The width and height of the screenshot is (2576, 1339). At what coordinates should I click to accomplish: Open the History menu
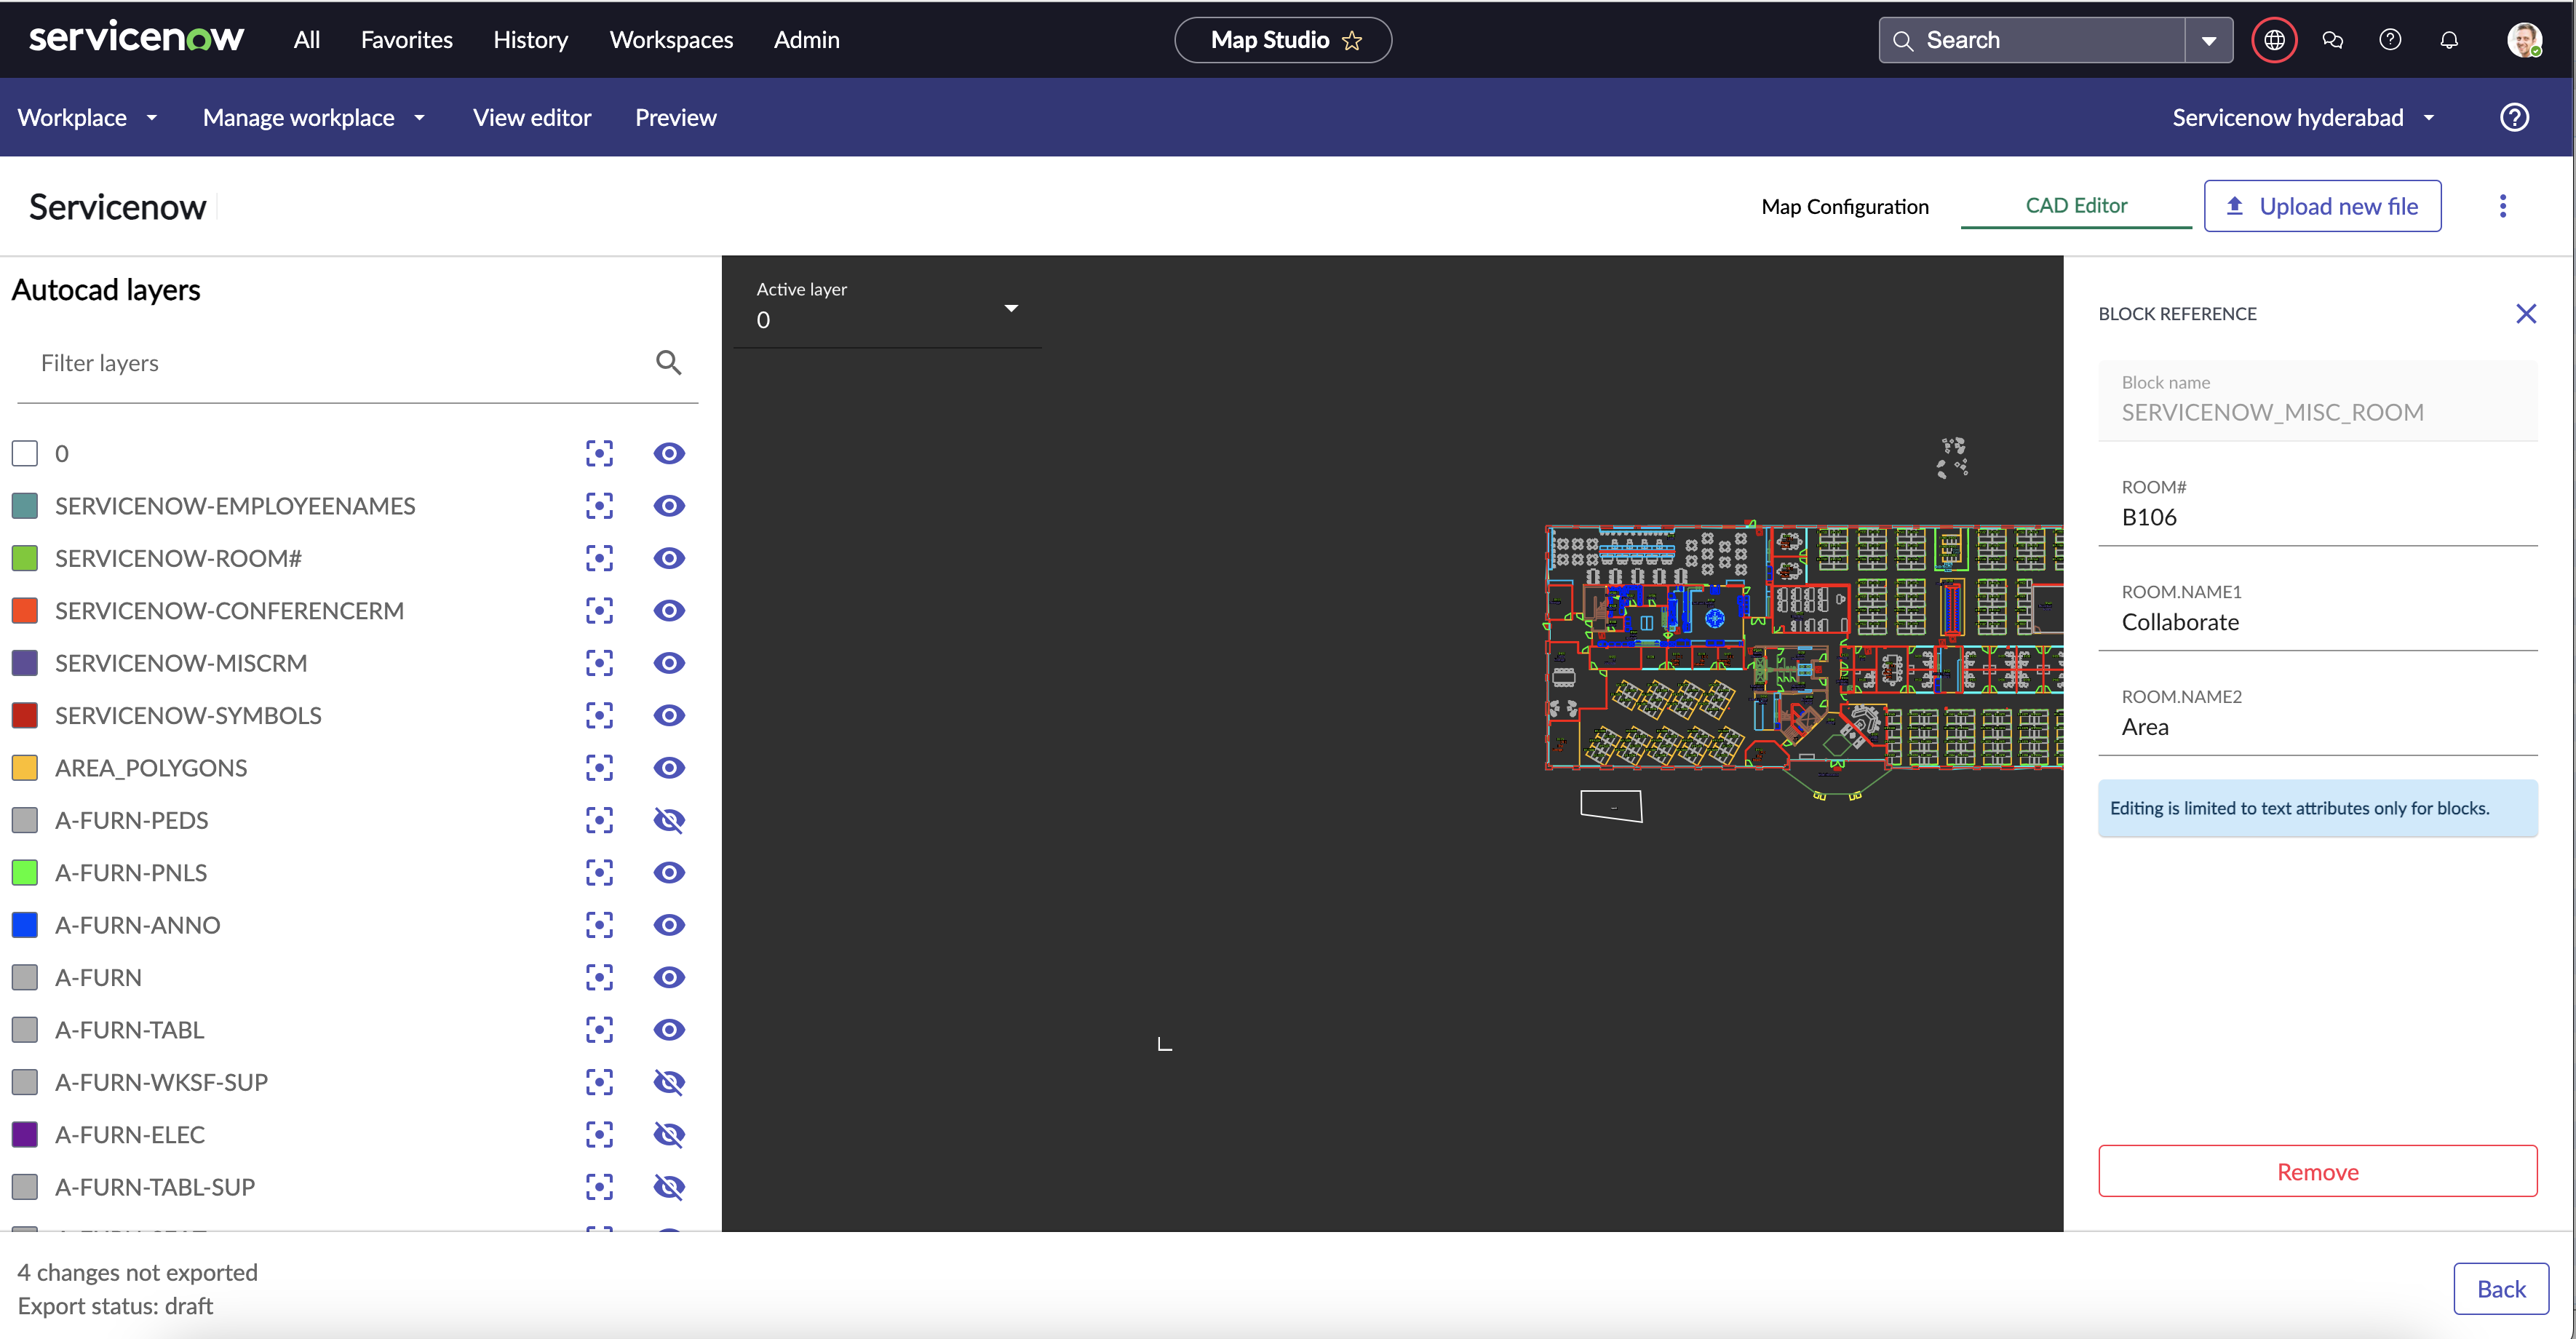pyautogui.click(x=530, y=40)
